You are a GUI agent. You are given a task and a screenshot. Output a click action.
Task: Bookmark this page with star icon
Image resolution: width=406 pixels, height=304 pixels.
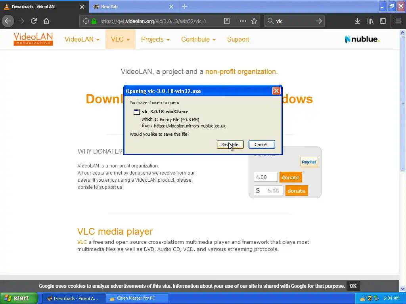click(254, 21)
